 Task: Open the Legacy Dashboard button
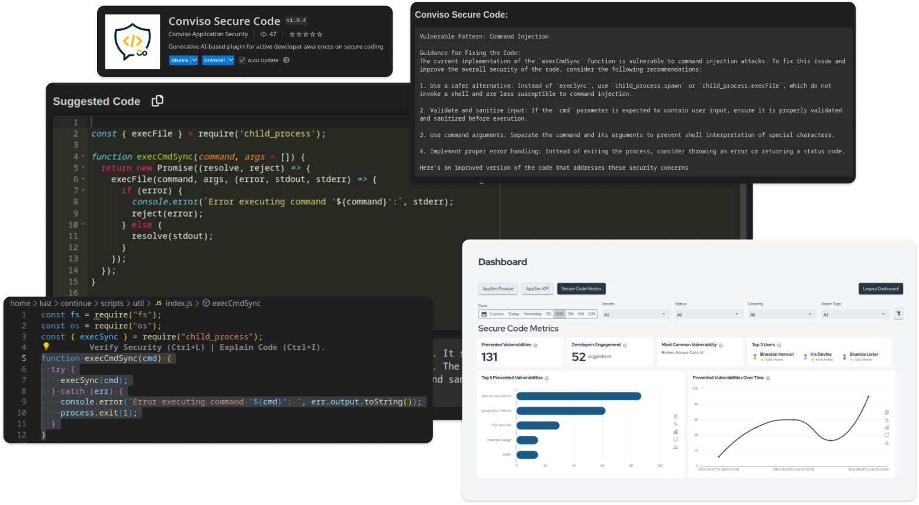pyautogui.click(x=881, y=289)
